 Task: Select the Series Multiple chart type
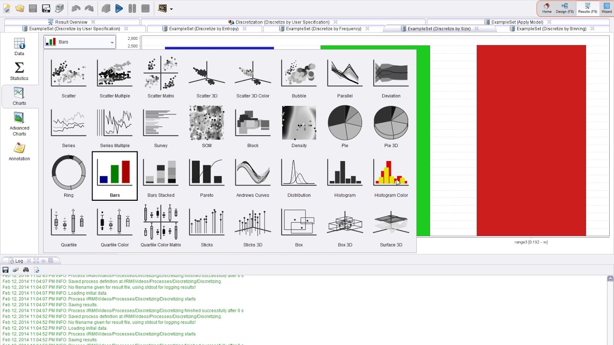pos(115,127)
